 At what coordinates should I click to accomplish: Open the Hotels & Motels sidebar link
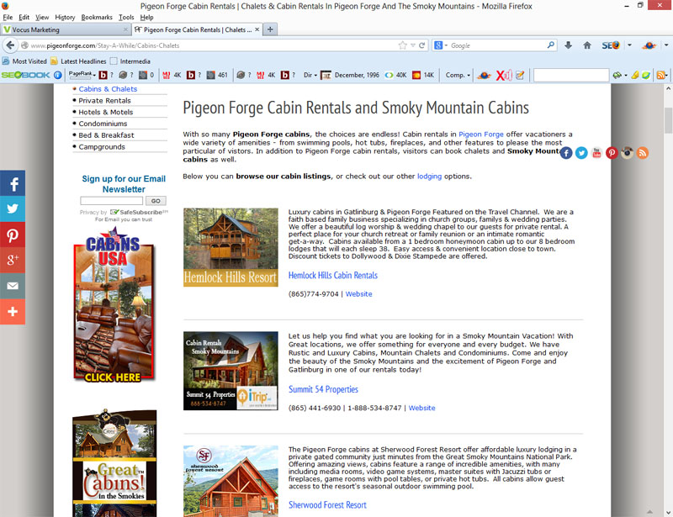click(x=106, y=112)
